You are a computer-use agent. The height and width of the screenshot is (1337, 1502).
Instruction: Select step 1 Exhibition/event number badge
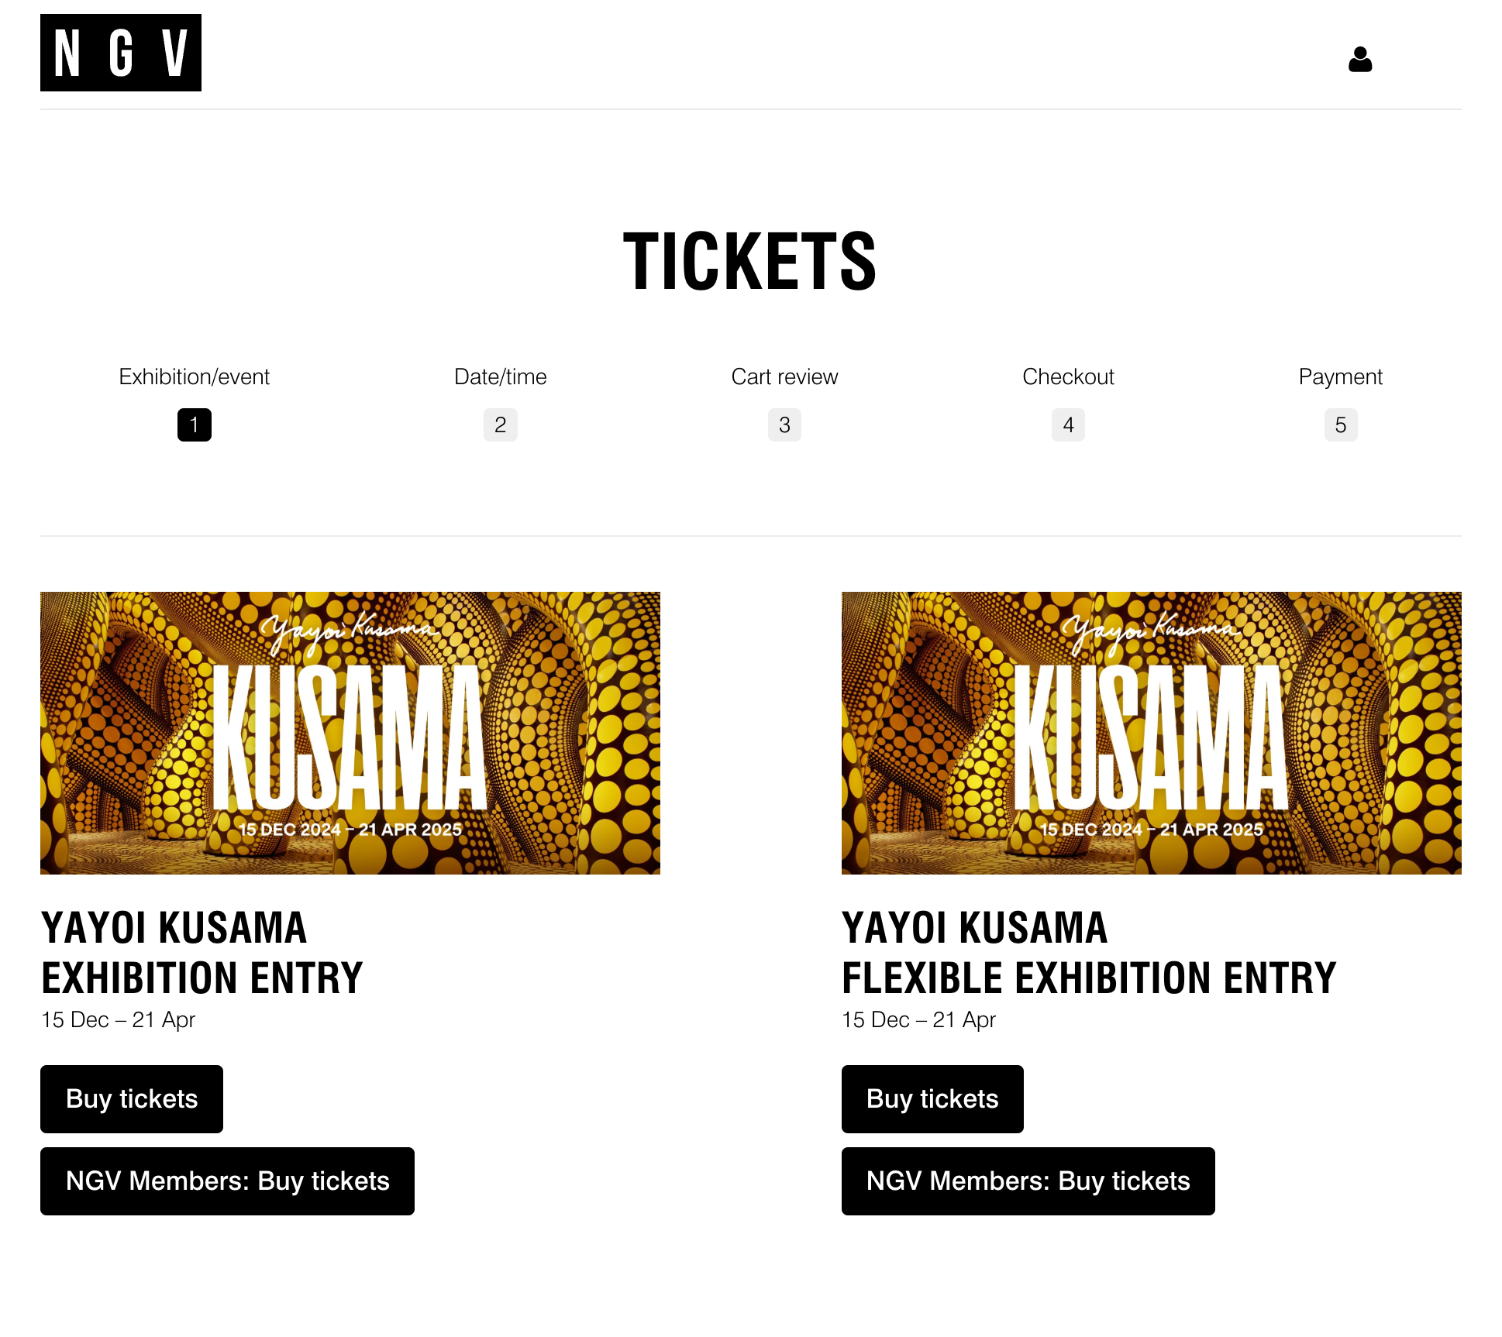pos(194,424)
